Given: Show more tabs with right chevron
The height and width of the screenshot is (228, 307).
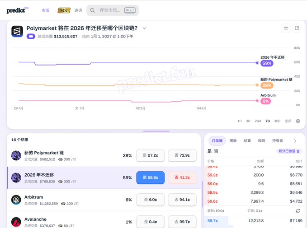Looking at the screenshot, I should (295, 141).
